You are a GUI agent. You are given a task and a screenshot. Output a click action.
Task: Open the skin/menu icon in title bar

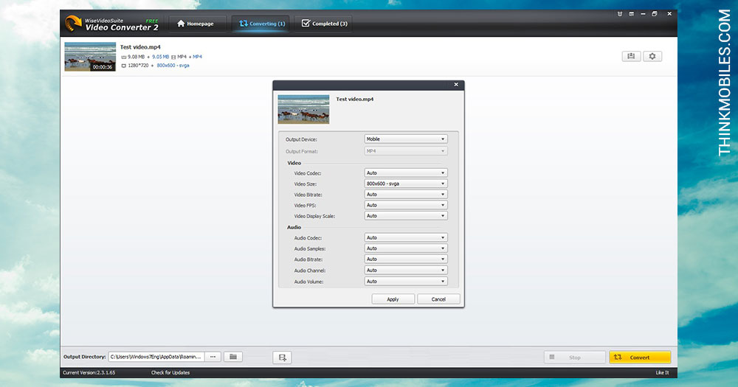coord(632,14)
